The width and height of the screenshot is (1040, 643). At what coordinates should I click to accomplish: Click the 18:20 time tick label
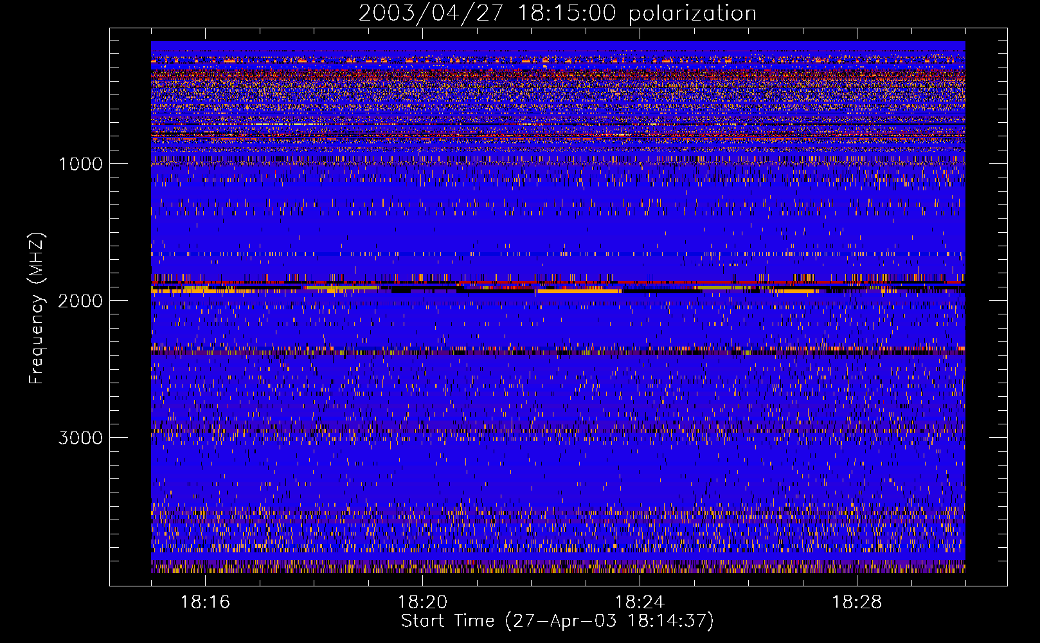click(x=422, y=602)
